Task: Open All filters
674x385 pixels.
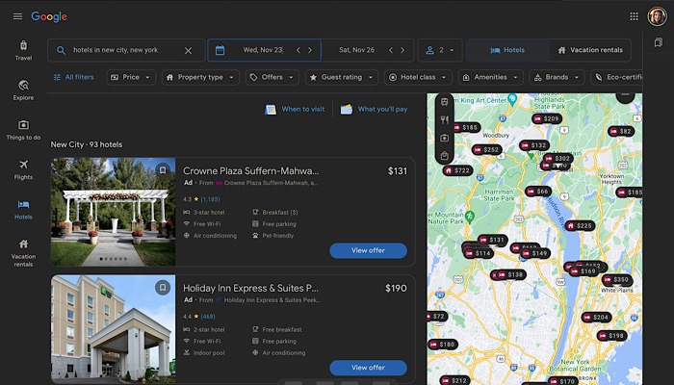Action: tap(73, 77)
